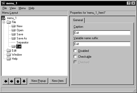Select the General tab
The height and width of the screenshot is (93, 137).
78,20
